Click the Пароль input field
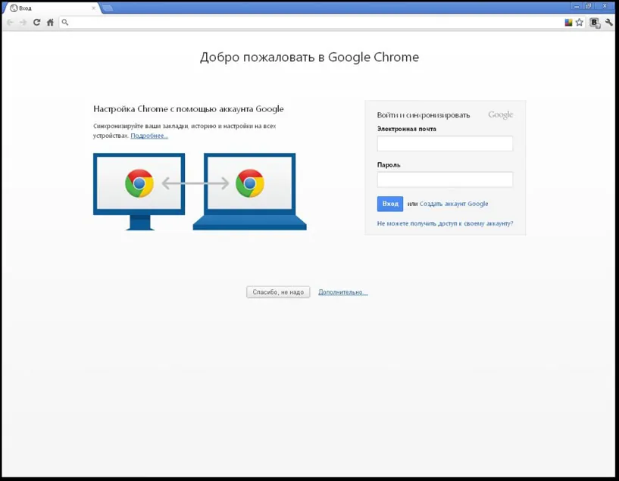Image resolution: width=619 pixels, height=481 pixels. (x=445, y=180)
